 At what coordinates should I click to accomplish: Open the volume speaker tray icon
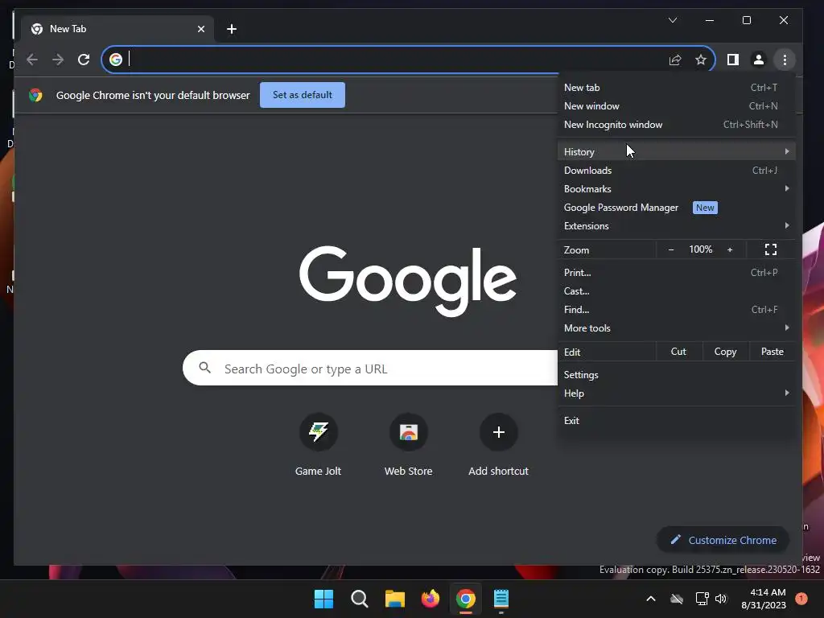tap(720, 599)
